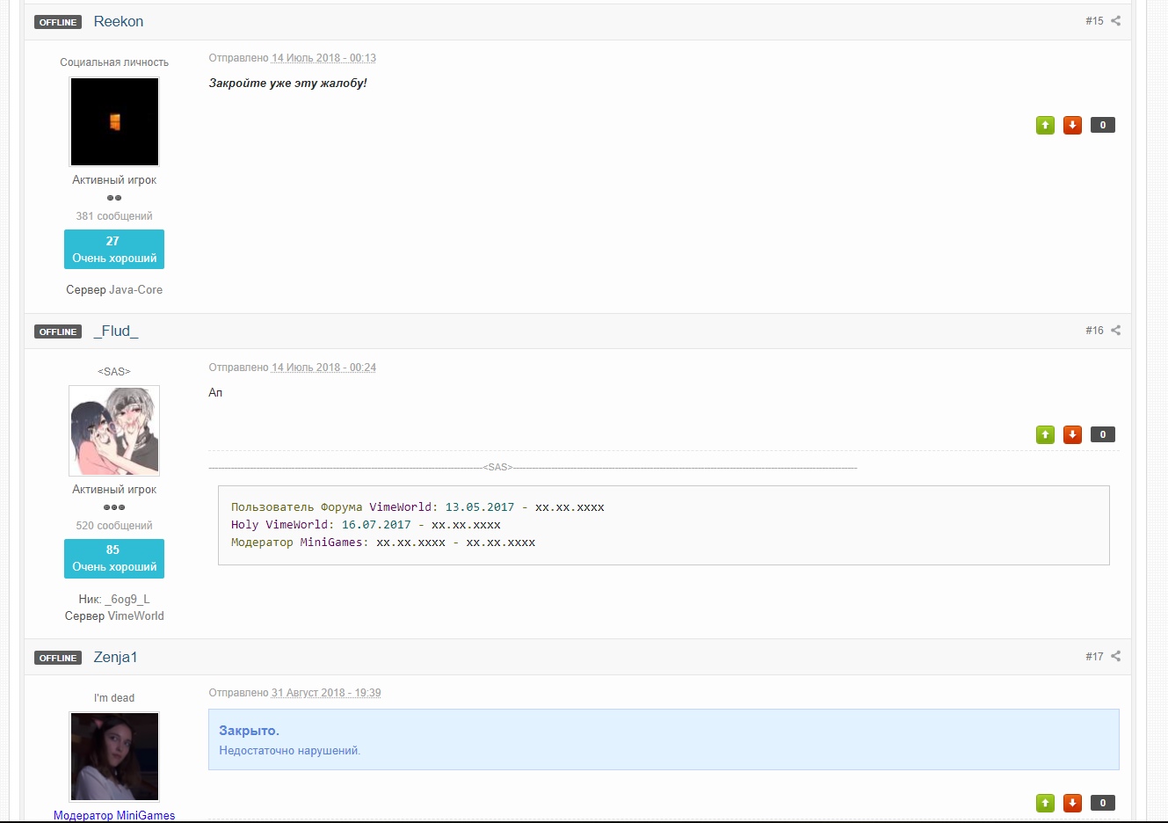Click '520 сообщений' post count
The height and width of the screenshot is (823, 1168).
(114, 526)
